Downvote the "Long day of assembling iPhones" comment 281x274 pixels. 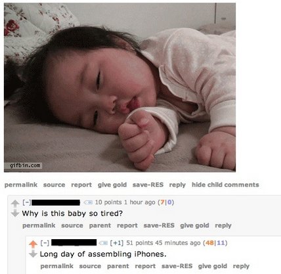[33, 254]
